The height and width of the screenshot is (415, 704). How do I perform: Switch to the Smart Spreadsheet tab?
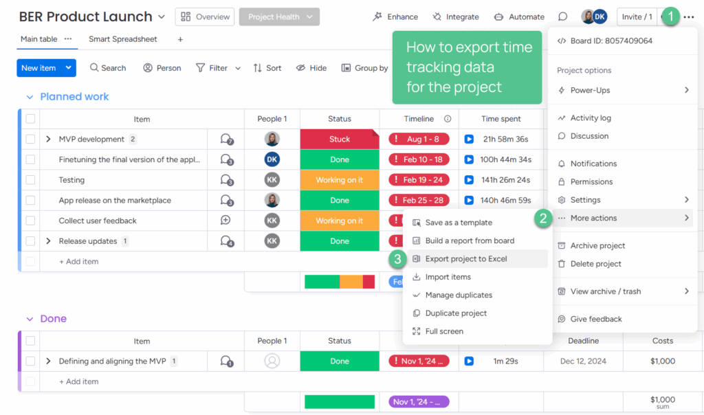(122, 39)
